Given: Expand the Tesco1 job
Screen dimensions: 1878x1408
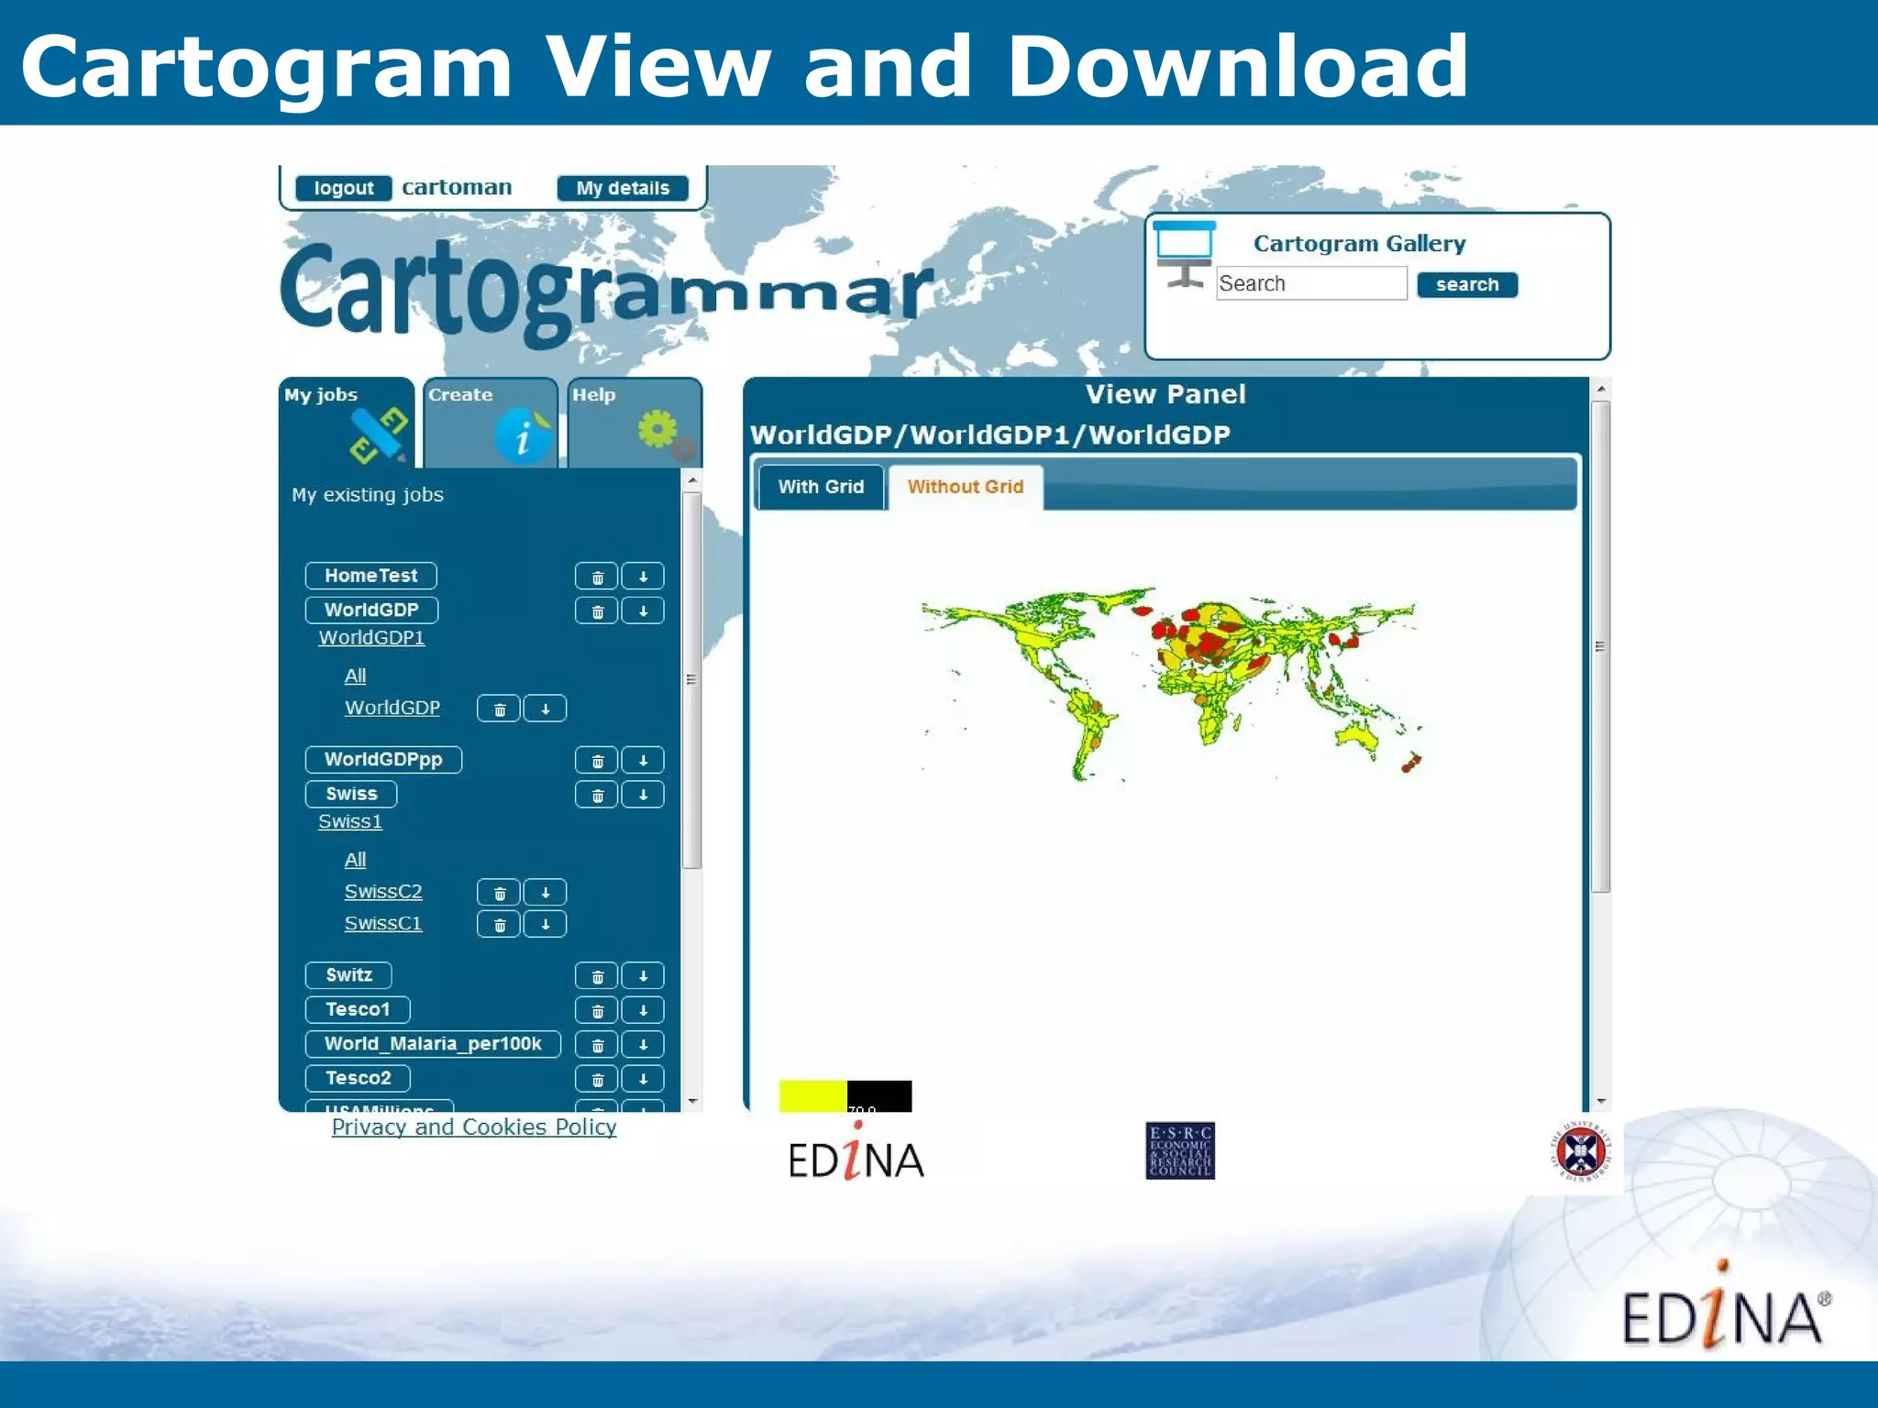Looking at the screenshot, I should [x=358, y=1009].
